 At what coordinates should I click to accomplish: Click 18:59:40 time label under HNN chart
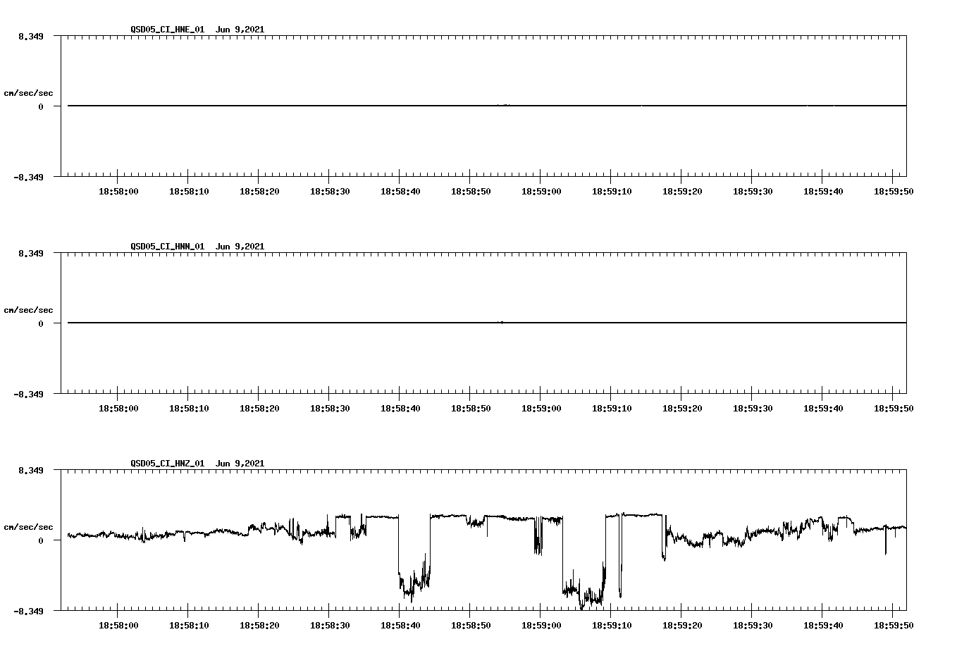[823, 408]
